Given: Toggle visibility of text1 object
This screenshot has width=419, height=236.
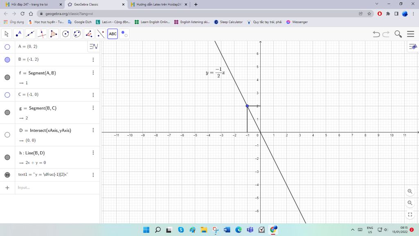Looking at the screenshot, I should coord(7,175).
